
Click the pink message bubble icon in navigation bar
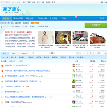76,17
